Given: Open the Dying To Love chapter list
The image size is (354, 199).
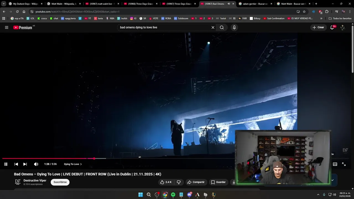Looking at the screenshot, I should (x=73, y=164).
